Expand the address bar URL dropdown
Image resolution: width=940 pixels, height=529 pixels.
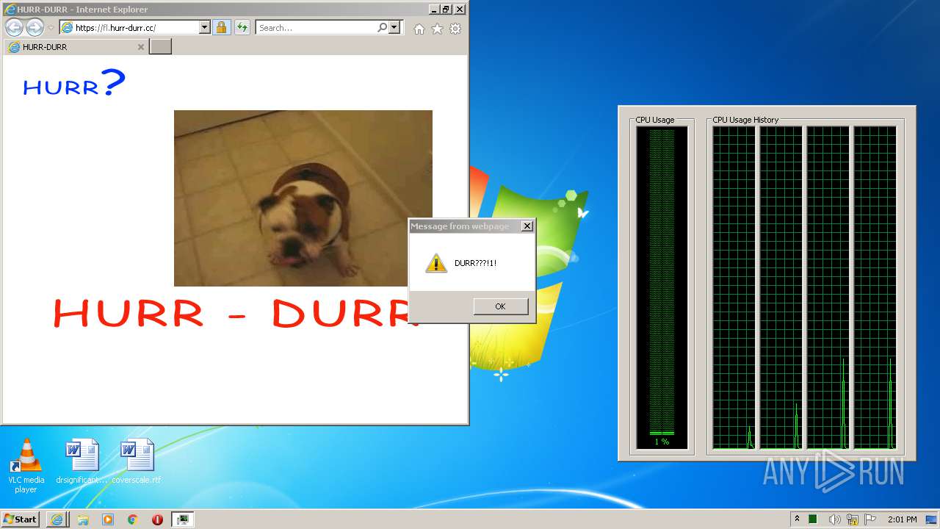click(x=205, y=27)
